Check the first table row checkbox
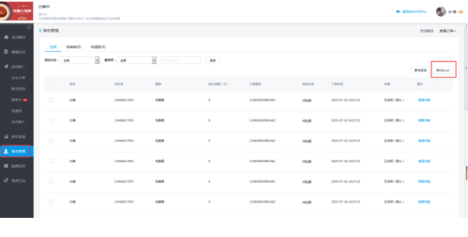 click(x=51, y=100)
